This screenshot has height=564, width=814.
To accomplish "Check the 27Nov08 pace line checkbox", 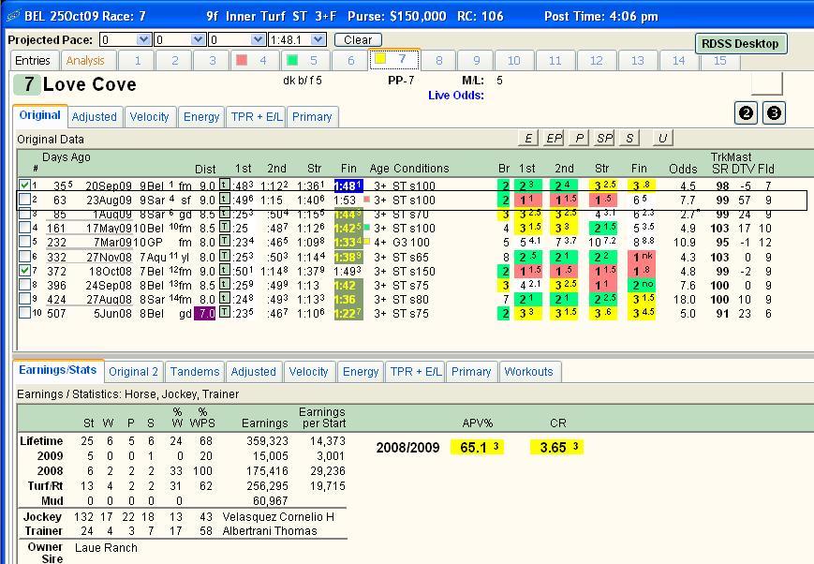I will pyautogui.click(x=24, y=256).
